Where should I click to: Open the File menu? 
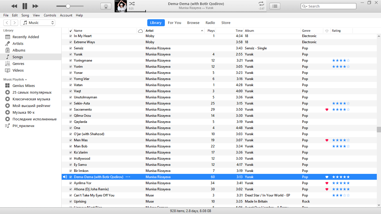(x=6, y=15)
